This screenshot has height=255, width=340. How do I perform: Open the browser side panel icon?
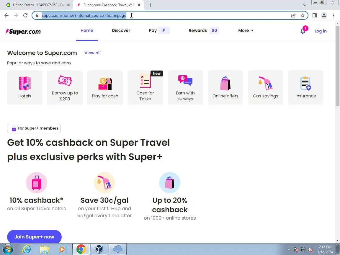(x=314, y=15)
